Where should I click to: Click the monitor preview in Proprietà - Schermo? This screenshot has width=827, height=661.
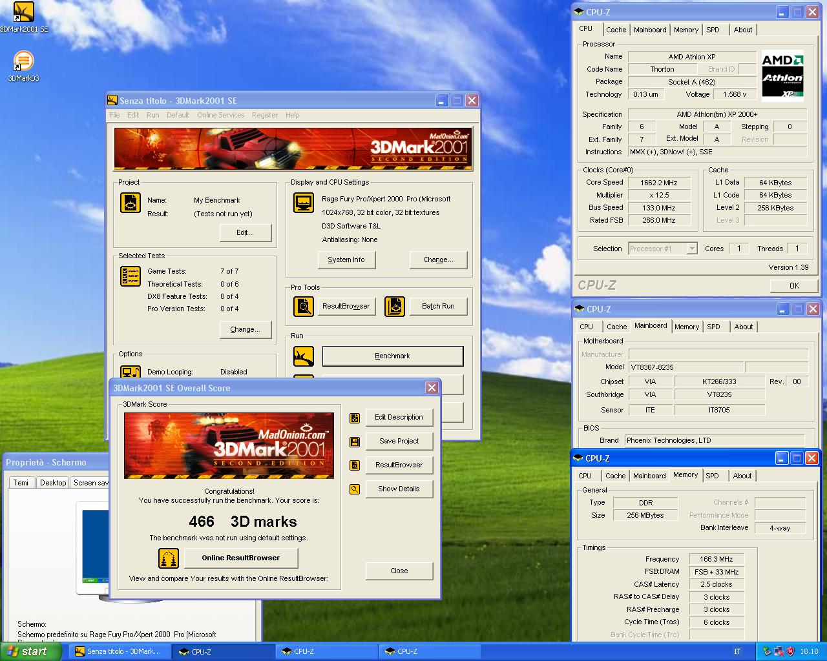coord(94,551)
